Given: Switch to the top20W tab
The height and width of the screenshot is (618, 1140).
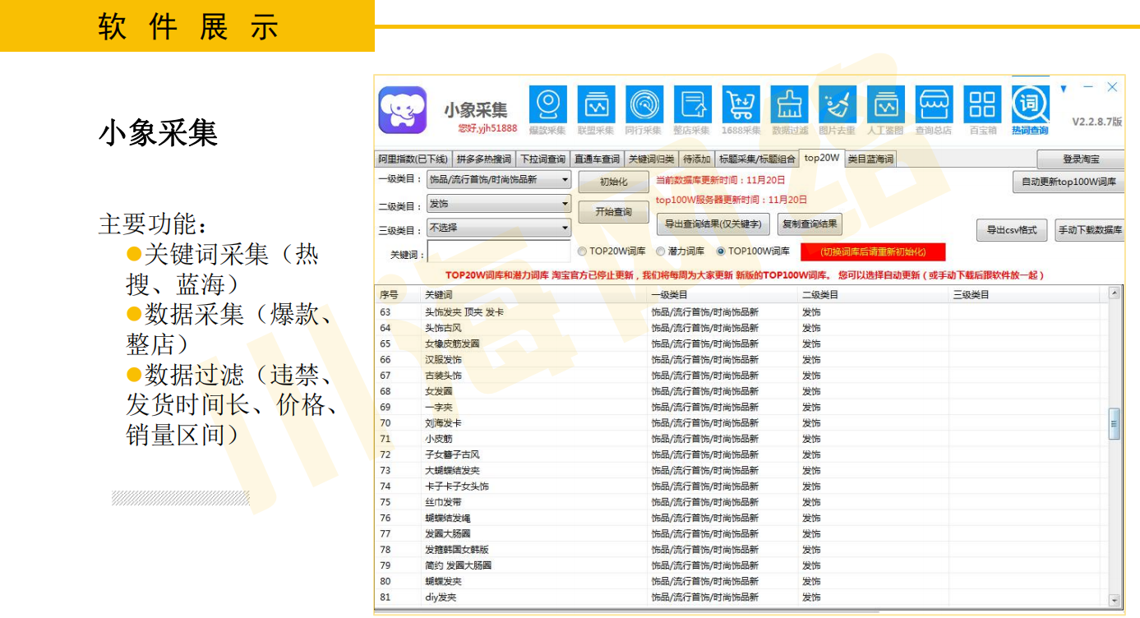Looking at the screenshot, I should coord(822,158).
